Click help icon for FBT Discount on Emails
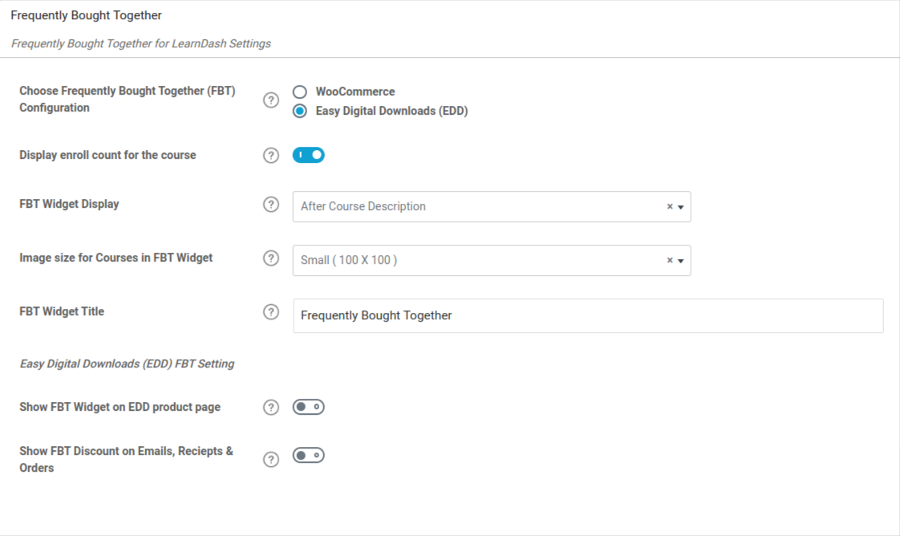The width and height of the screenshot is (900, 536). pos(271,460)
